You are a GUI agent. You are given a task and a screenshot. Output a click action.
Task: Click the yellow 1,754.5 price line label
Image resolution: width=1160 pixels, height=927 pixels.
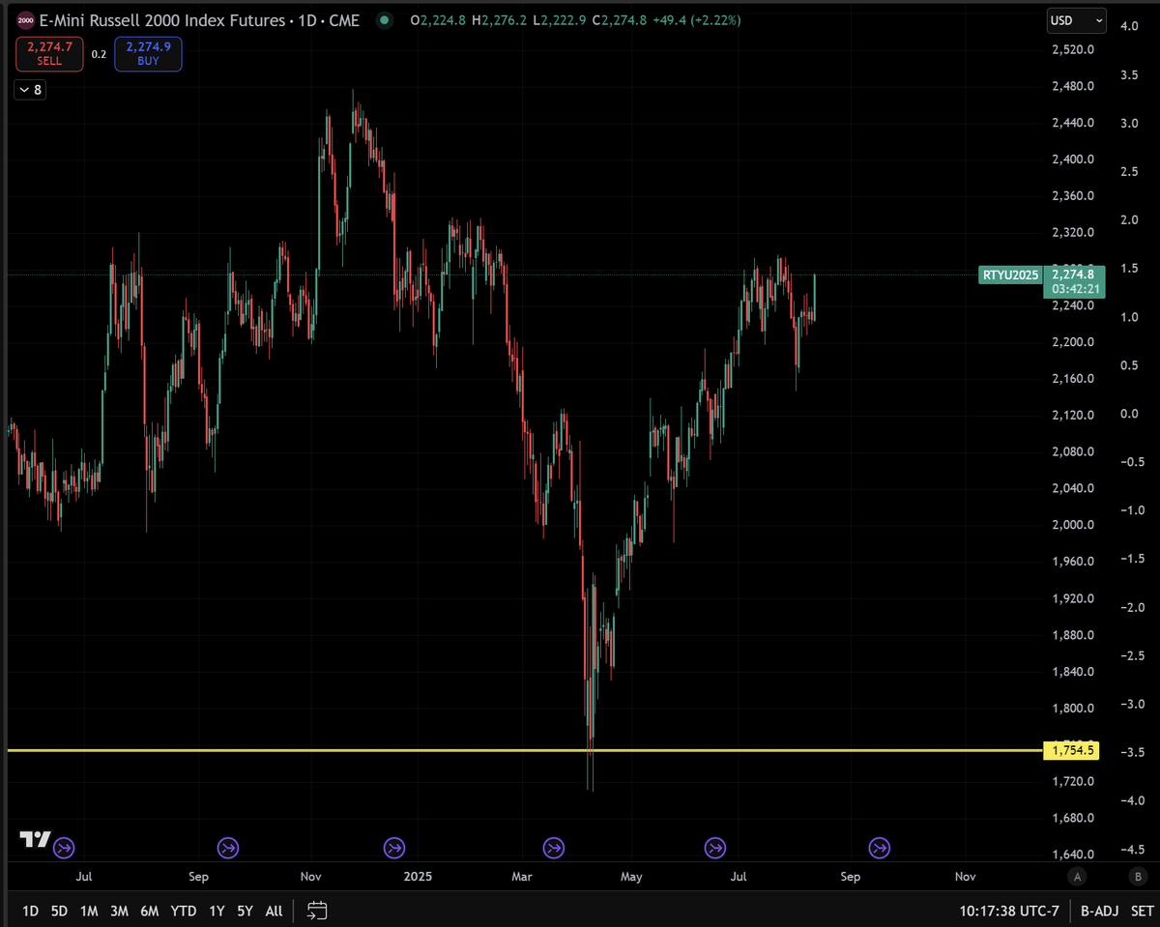(1071, 751)
